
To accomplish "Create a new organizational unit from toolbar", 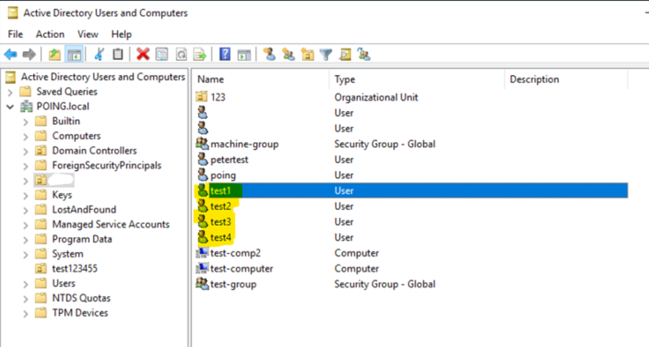I will point(307,54).
